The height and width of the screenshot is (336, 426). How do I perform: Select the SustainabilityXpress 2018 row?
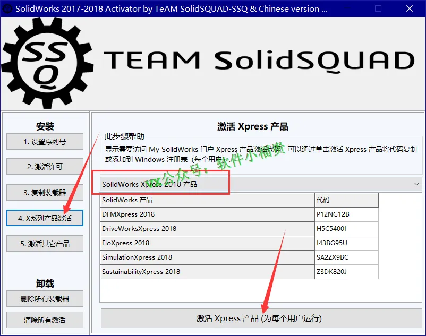click(239, 272)
